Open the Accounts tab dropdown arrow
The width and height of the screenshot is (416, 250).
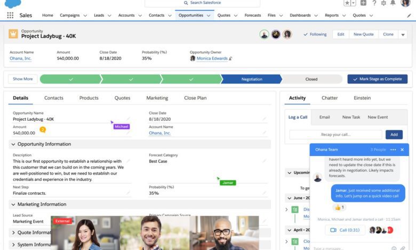tap(140, 15)
